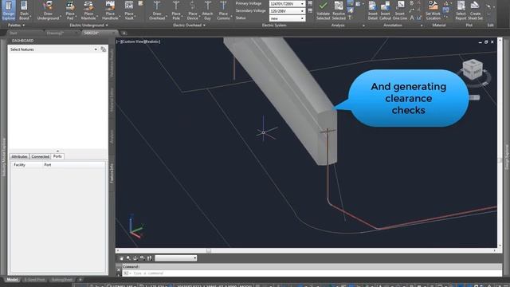Viewport: 510px width, 287px height.
Task: Open the Annotation panel dialog launcher
Action: coord(422,26)
